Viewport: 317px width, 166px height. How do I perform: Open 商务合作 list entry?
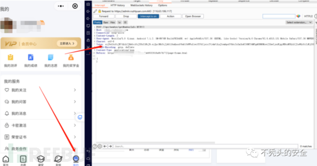(x=40, y=149)
